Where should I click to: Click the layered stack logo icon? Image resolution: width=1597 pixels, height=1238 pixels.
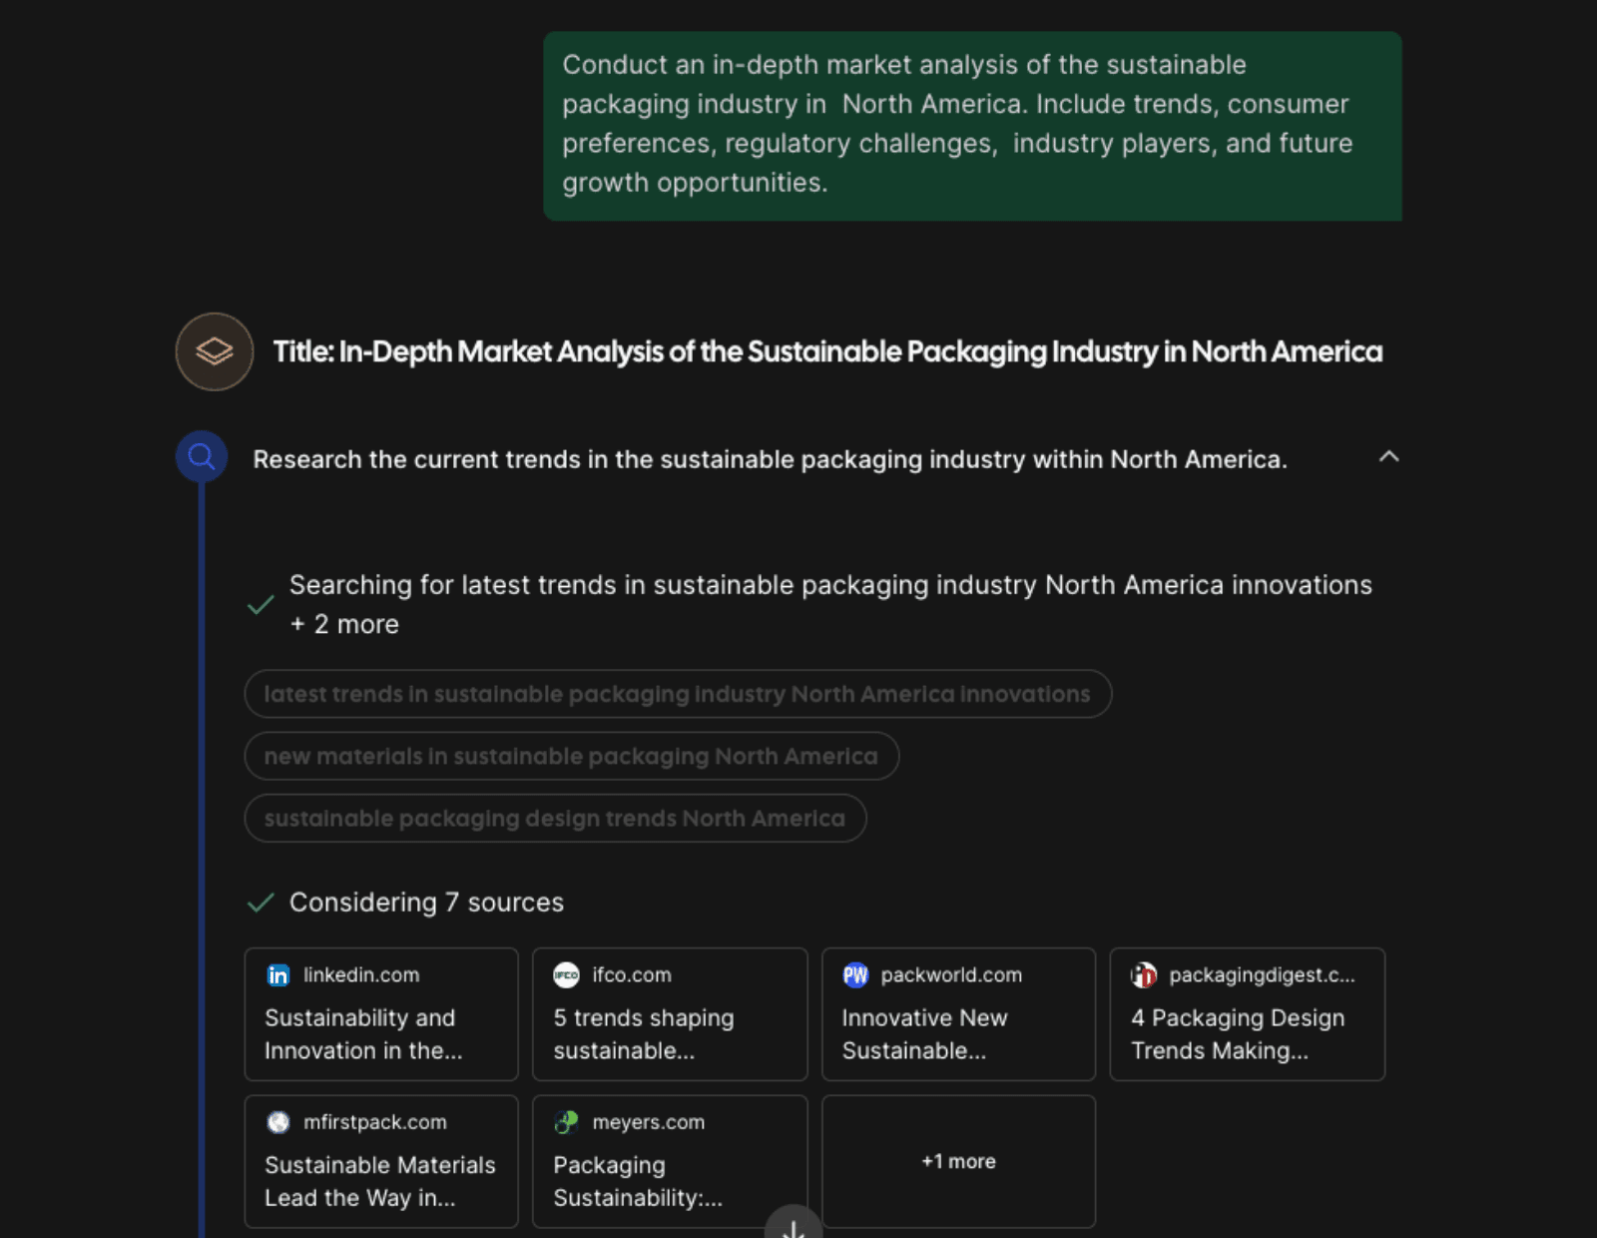click(x=215, y=351)
